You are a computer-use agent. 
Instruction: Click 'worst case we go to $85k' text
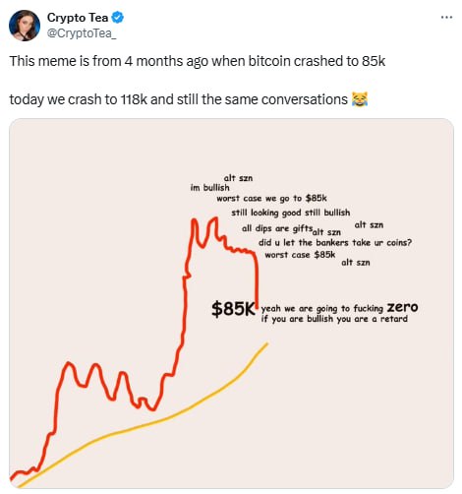click(x=271, y=199)
